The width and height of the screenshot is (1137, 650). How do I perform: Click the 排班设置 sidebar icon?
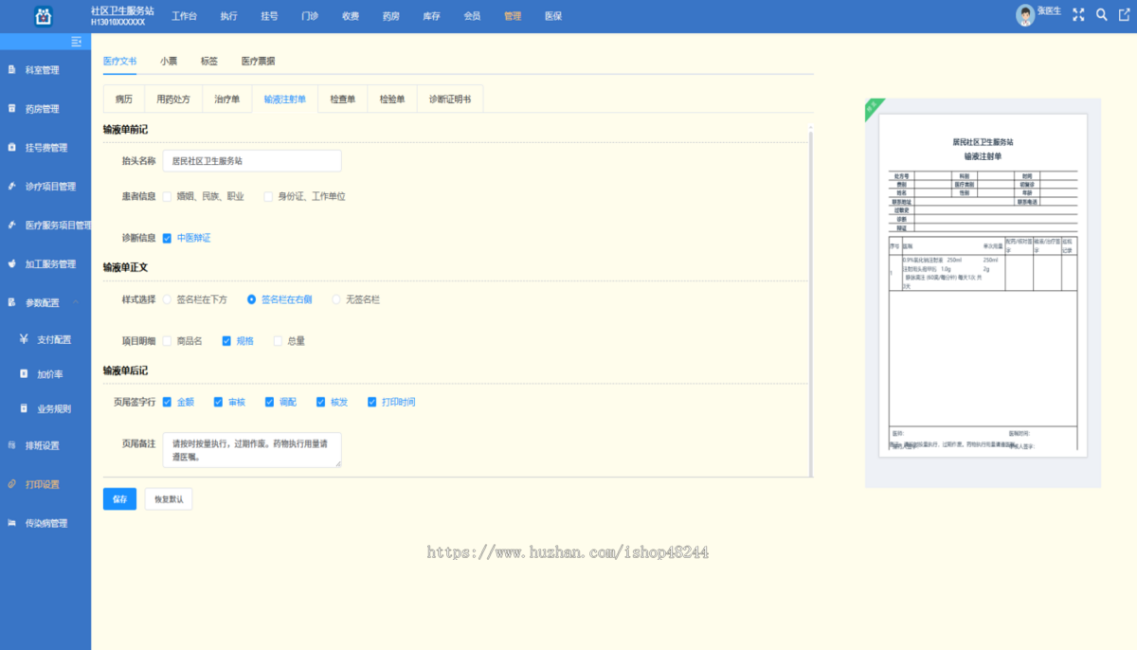(11, 445)
